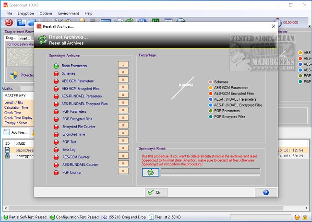Close the Reset all Archives dialog
312x222 pixels.
click(x=274, y=26)
